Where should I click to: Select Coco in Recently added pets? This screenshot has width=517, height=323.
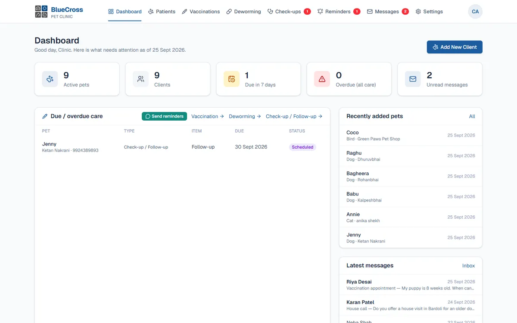[411, 136]
